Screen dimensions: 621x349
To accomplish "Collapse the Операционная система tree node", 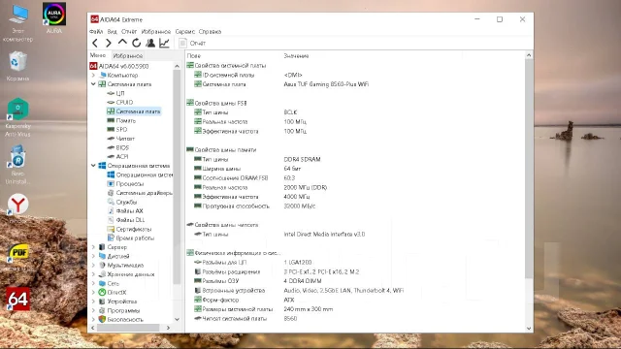I will [x=93, y=166].
